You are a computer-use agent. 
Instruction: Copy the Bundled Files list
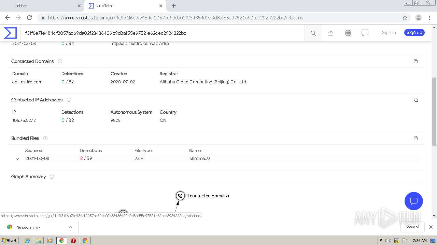415,138
